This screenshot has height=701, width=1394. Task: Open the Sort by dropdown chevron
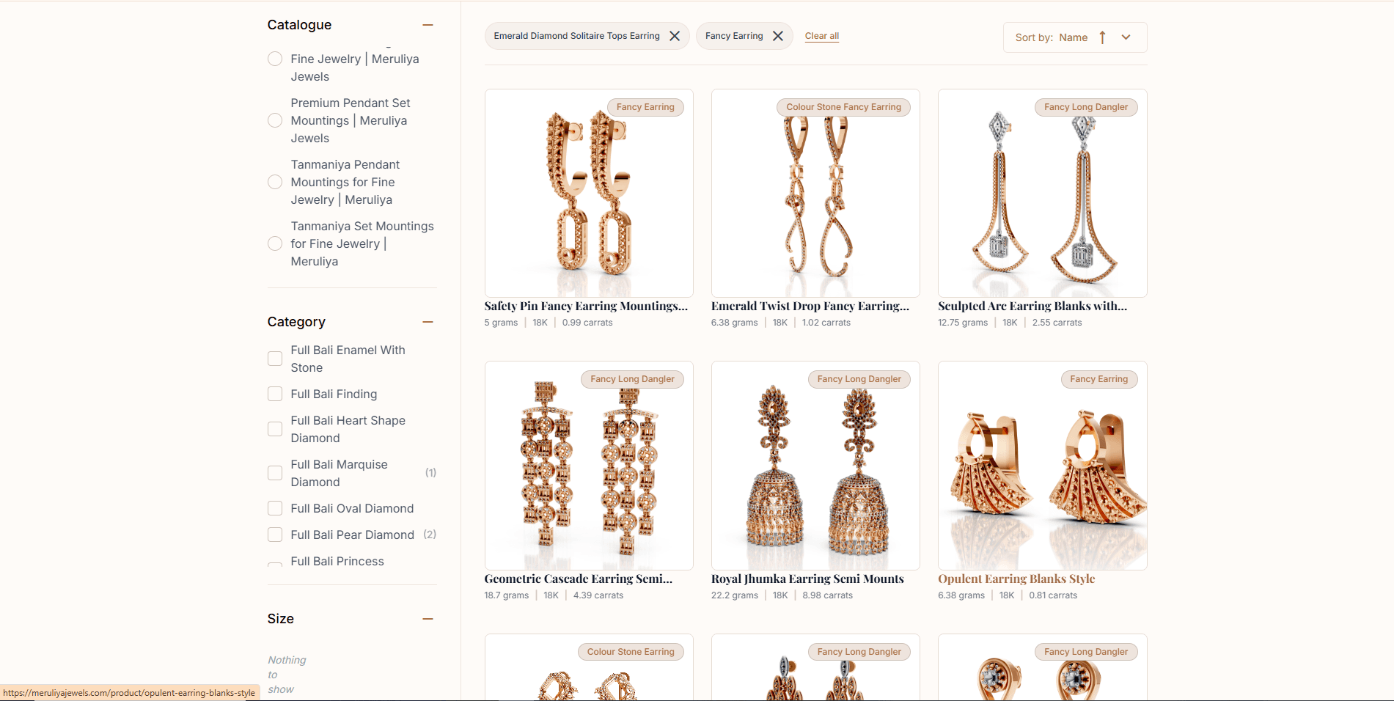(1126, 37)
